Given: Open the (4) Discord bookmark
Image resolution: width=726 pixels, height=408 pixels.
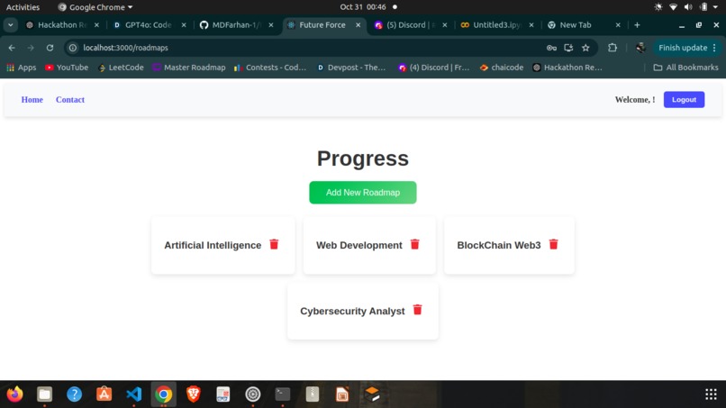Looking at the screenshot, I should (x=434, y=68).
